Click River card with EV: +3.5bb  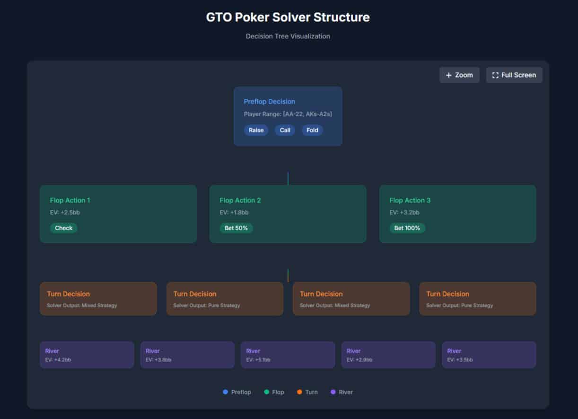point(489,355)
